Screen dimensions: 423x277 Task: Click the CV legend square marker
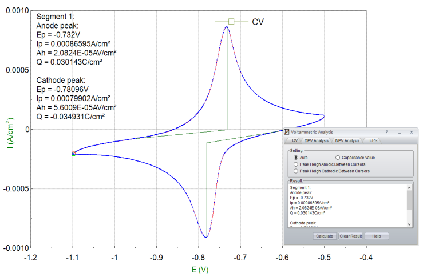tap(231, 22)
